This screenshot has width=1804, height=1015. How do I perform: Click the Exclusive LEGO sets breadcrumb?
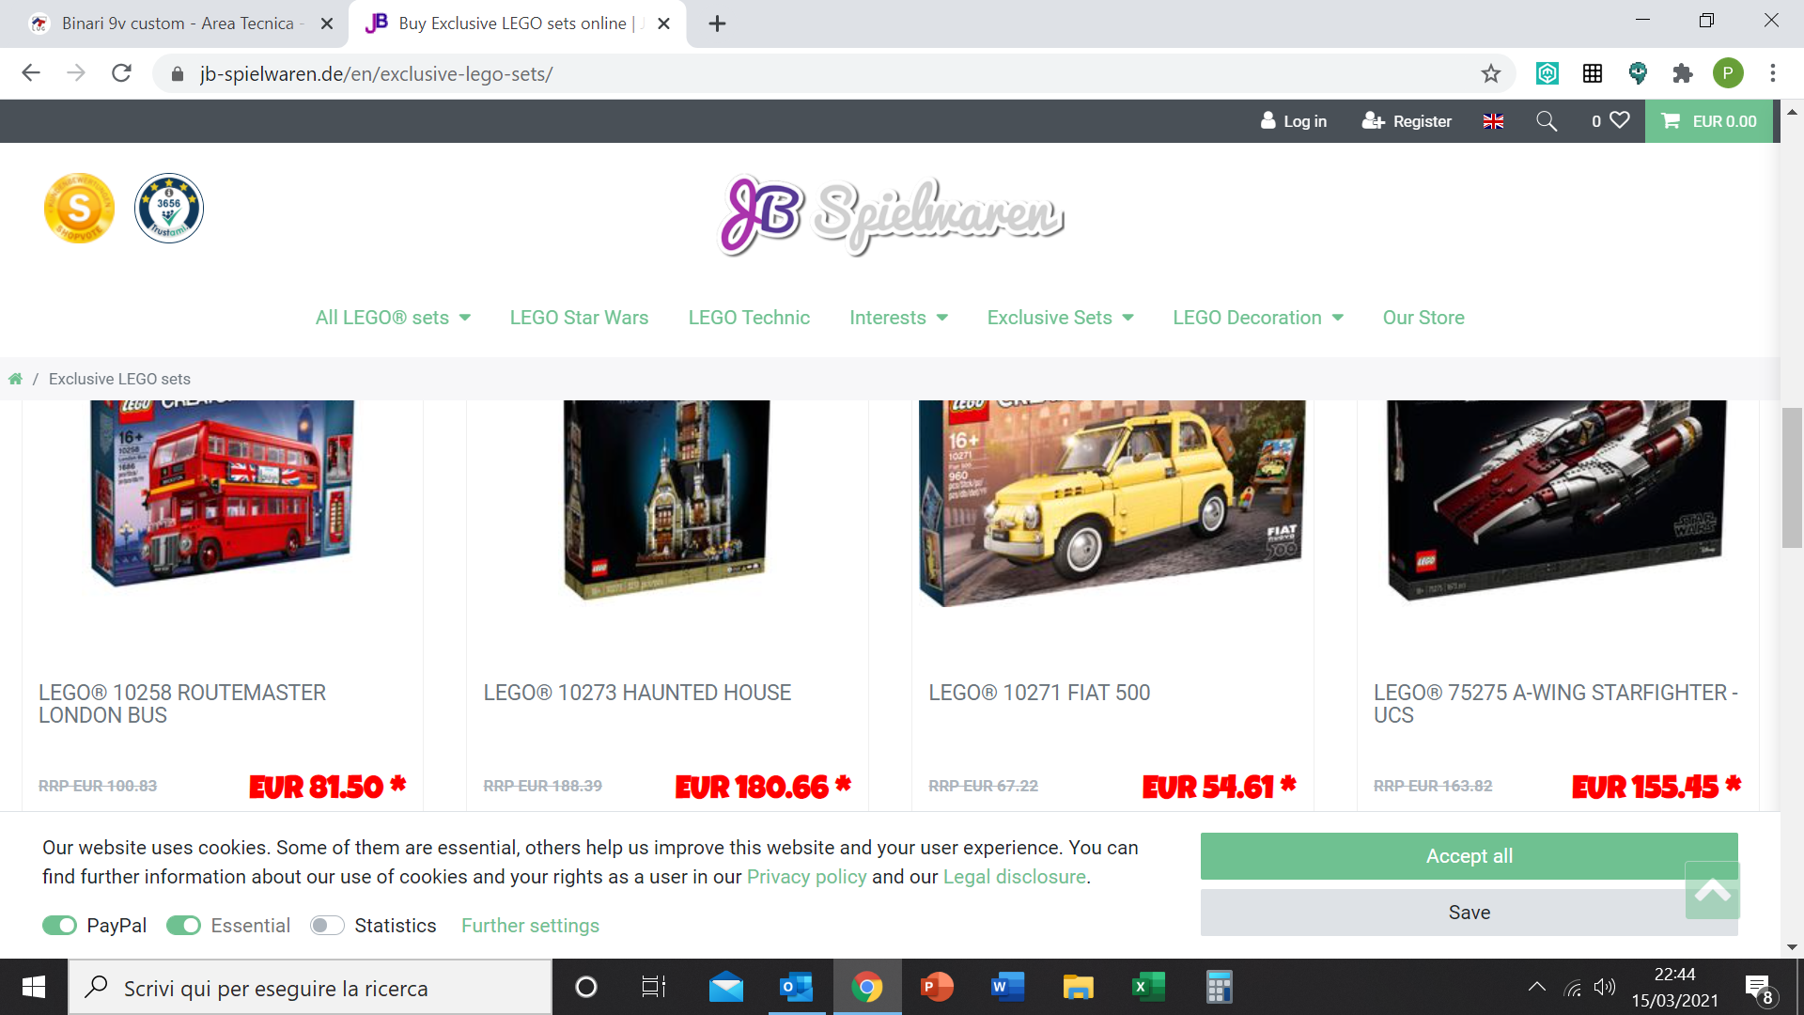click(x=119, y=379)
